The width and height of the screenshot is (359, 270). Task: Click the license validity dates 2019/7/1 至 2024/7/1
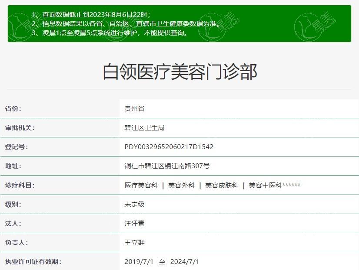pyautogui.click(x=160, y=262)
